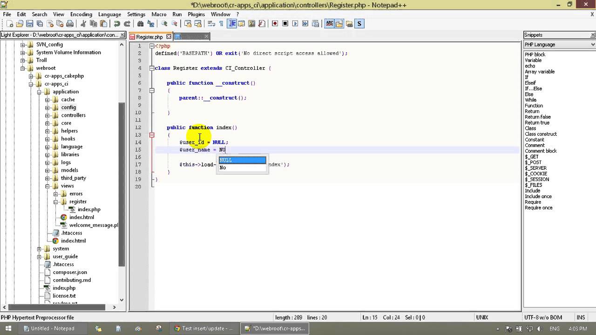Insert the $_SESSION snippet

[x=537, y=179]
